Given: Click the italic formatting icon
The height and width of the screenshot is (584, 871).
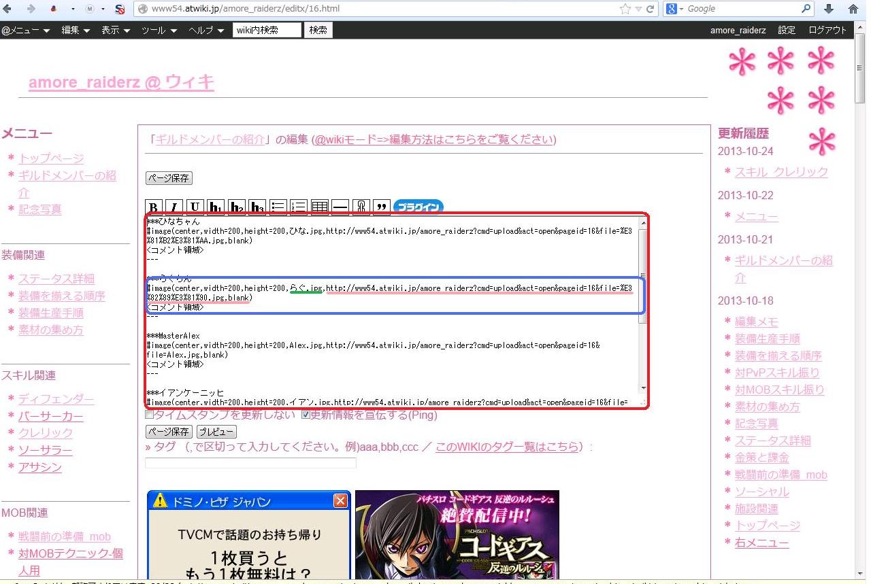Looking at the screenshot, I should (x=174, y=207).
